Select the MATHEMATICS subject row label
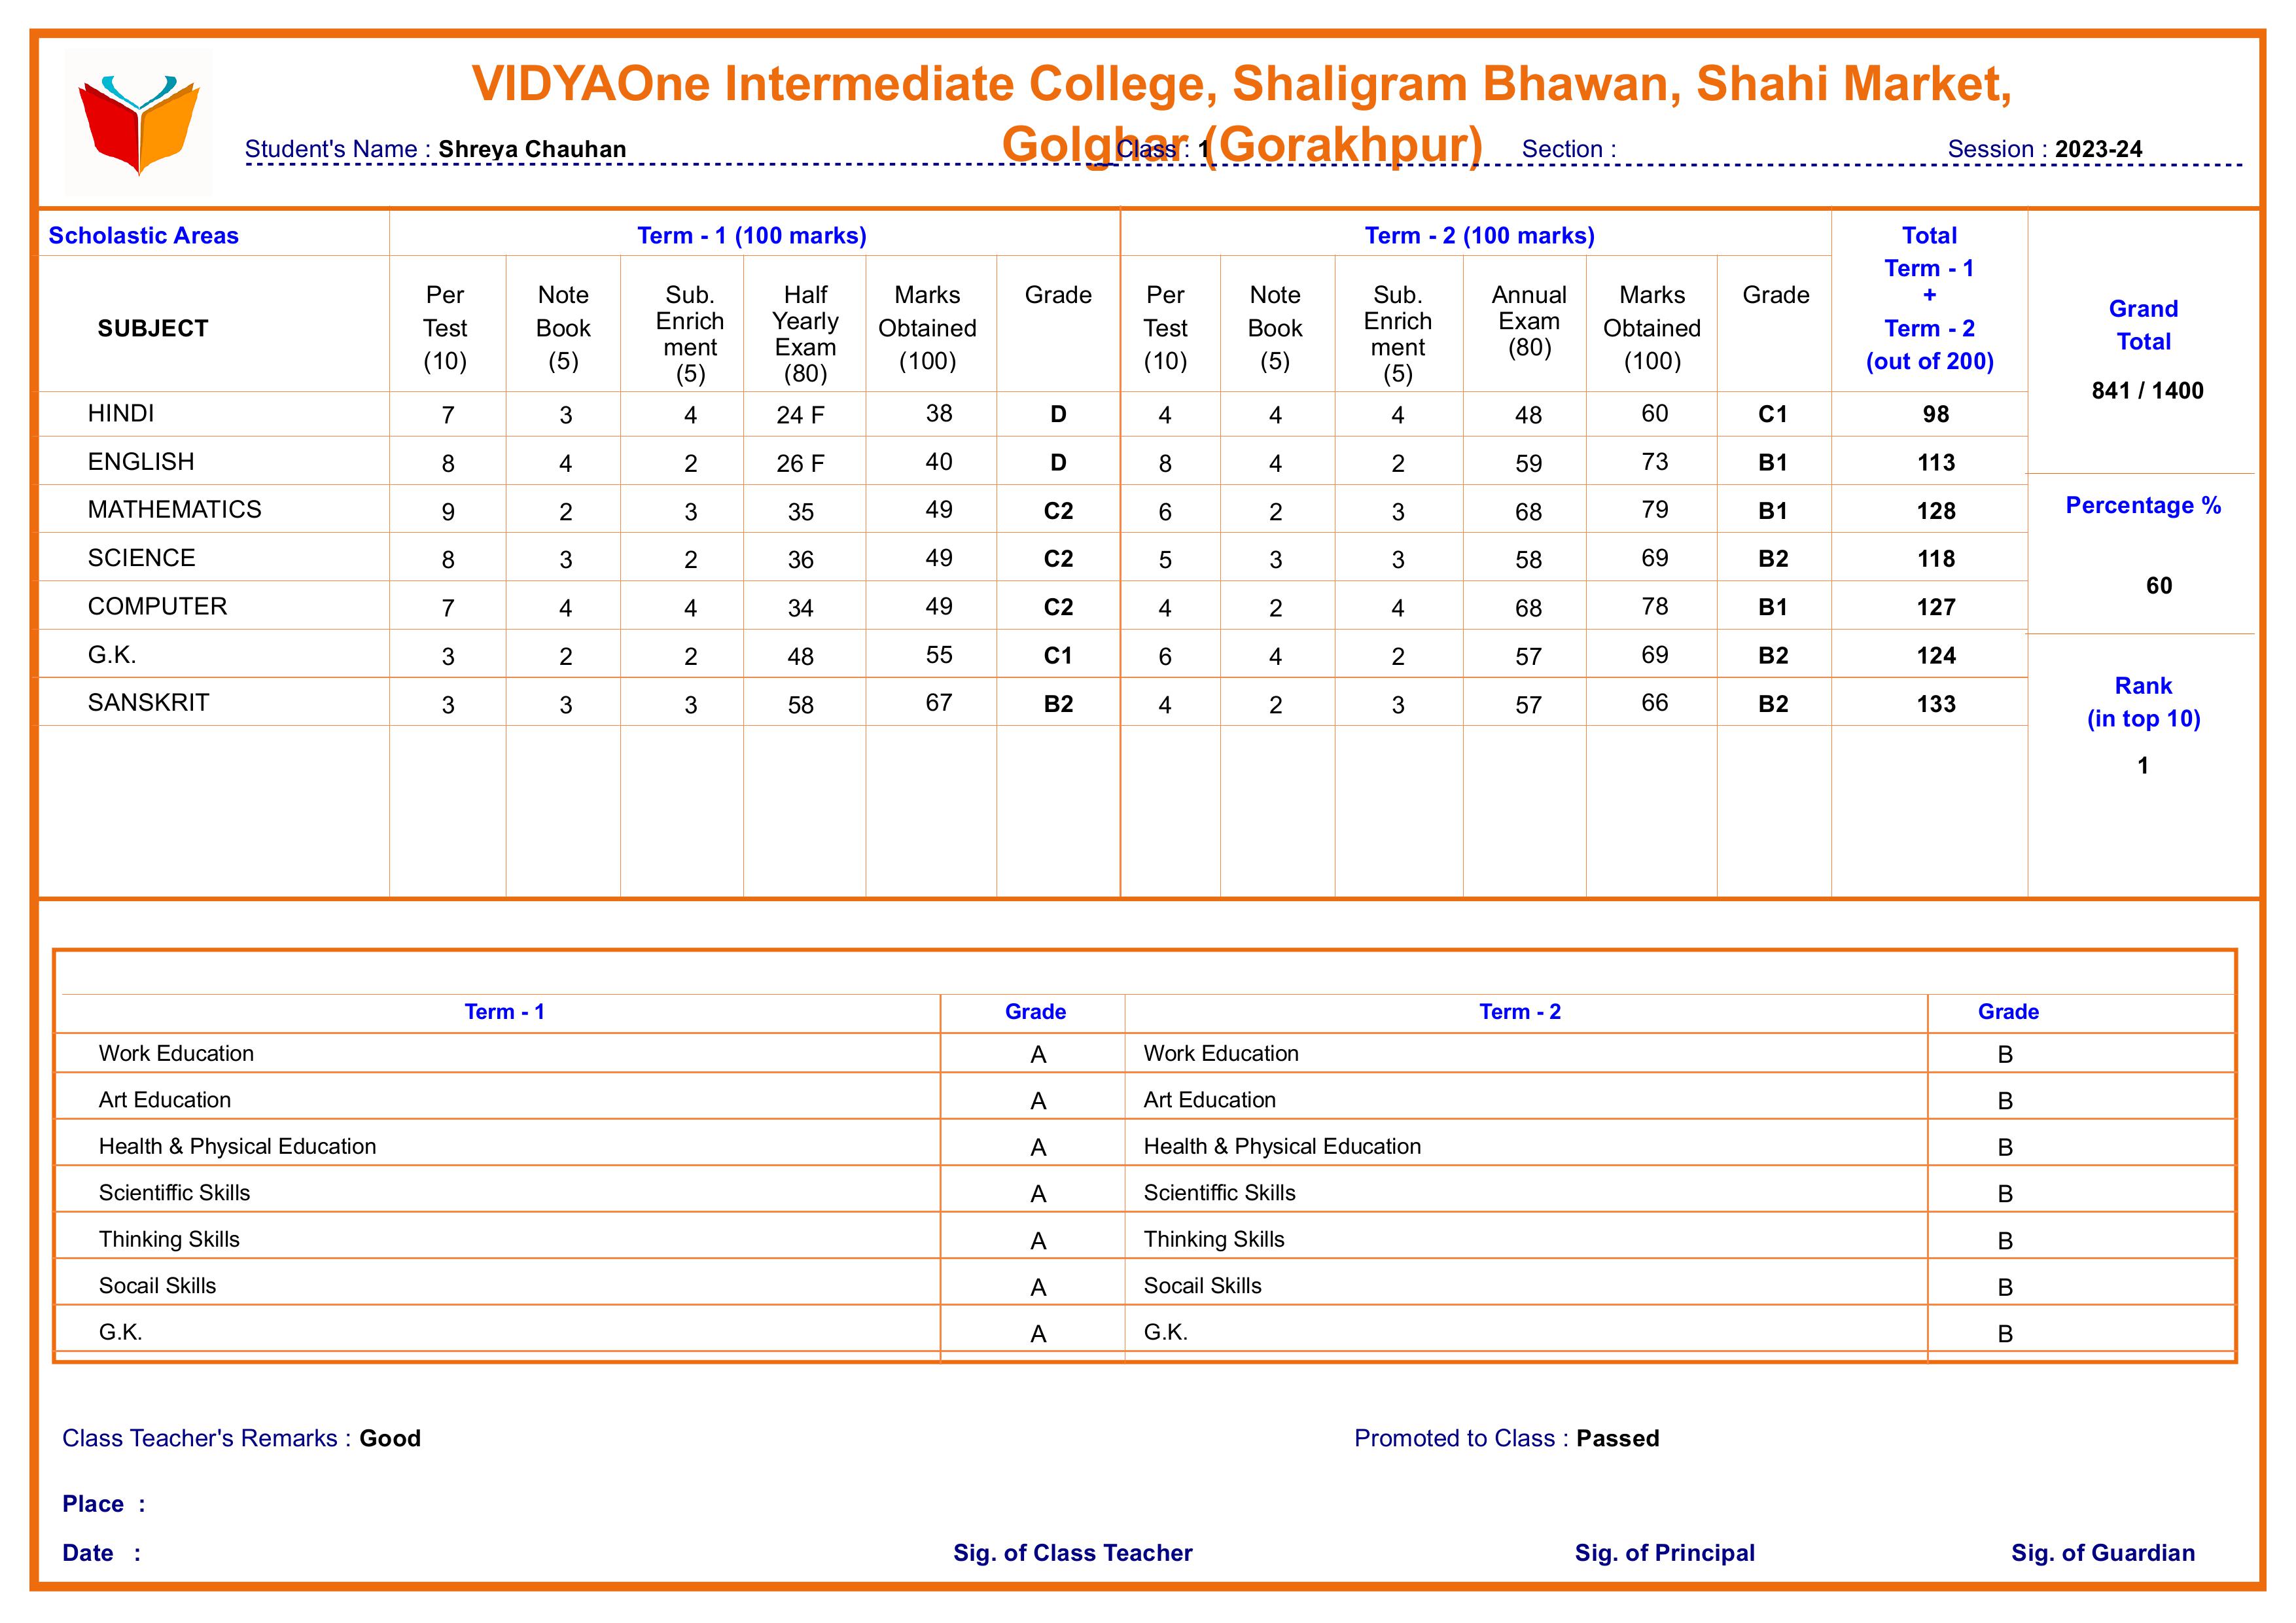 tap(174, 509)
